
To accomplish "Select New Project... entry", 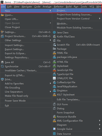I will pyautogui.click(x=77, y=11).
